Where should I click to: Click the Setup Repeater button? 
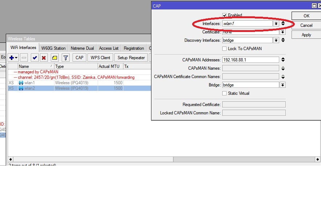pos(131,58)
